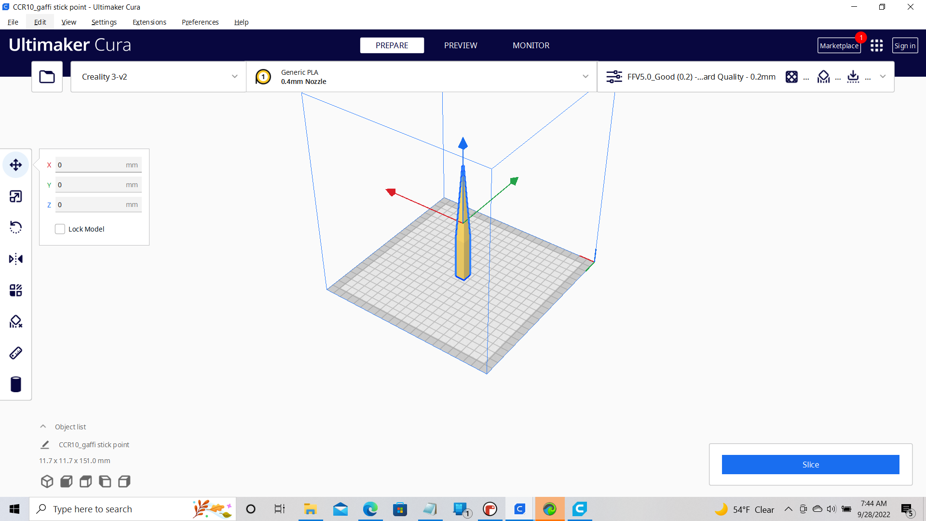The image size is (926, 521).
Task: Open the Ultimaker apps grid
Action: pos(877,46)
